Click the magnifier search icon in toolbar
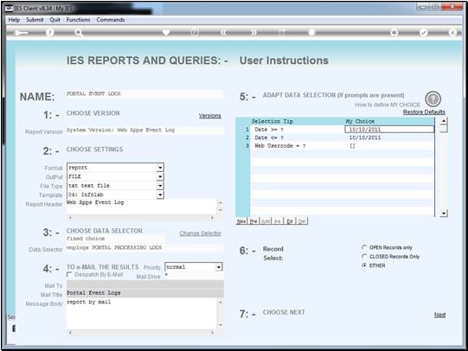468x351 pixels. click(79, 32)
